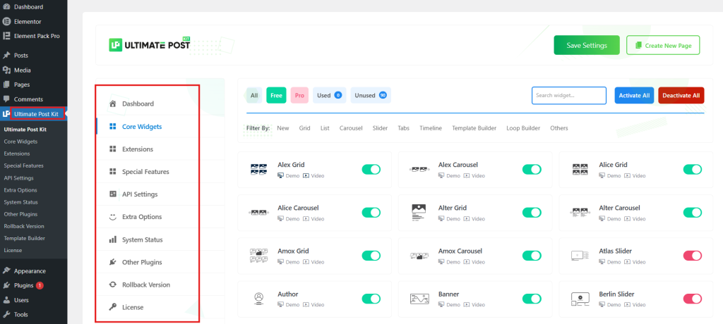Filter widgets by Grid
This screenshot has height=324, width=723.
click(304, 128)
